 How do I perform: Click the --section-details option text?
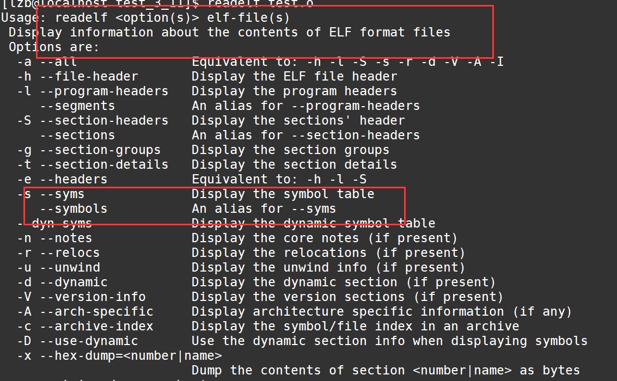click(103, 164)
